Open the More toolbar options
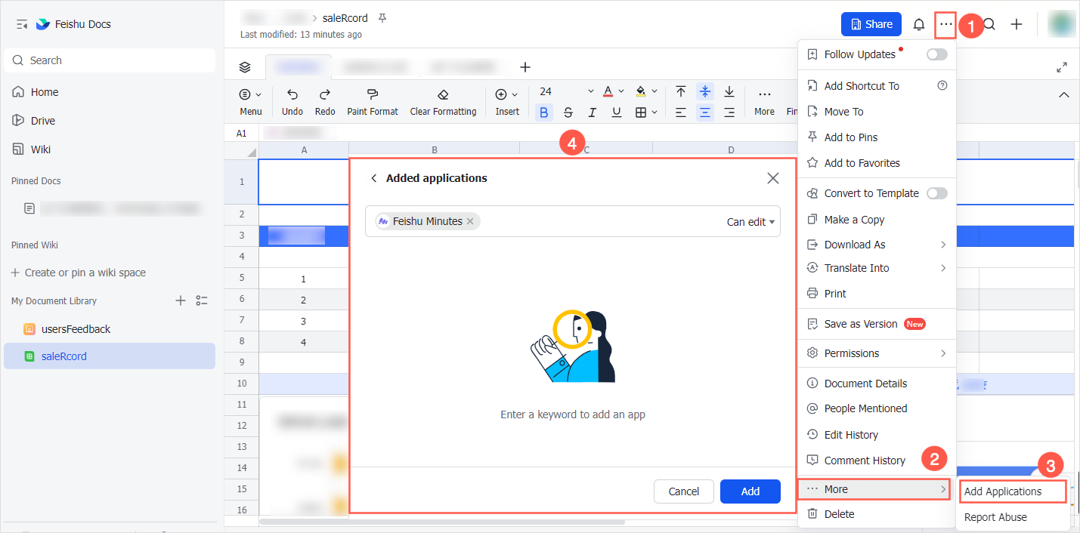 click(764, 102)
